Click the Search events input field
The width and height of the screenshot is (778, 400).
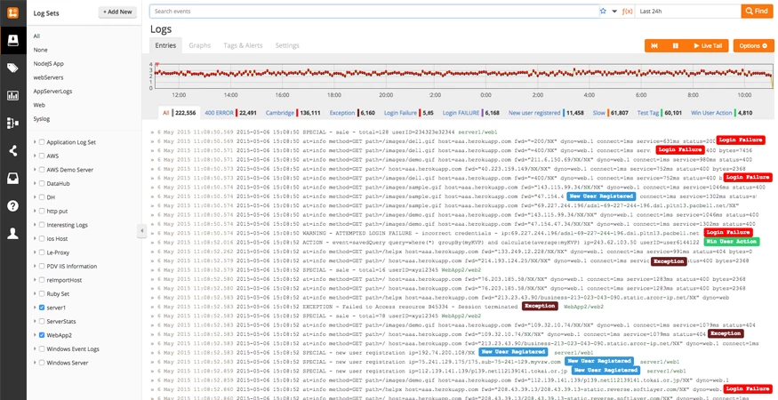(374, 11)
